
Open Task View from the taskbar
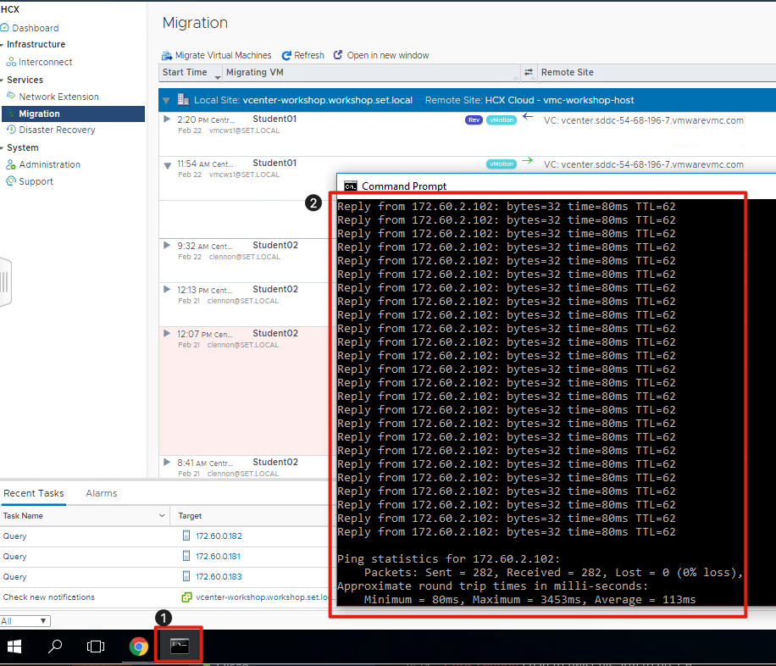[96, 647]
